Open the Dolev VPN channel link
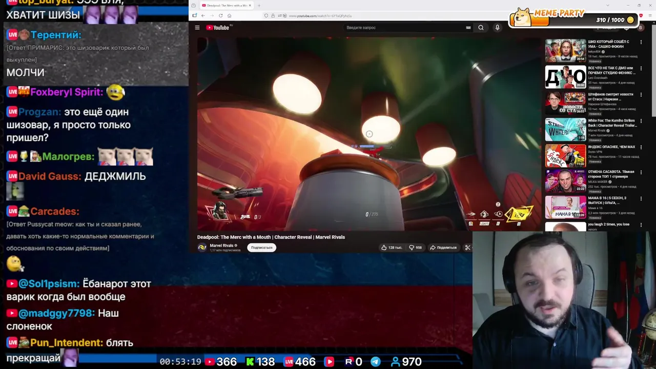The width and height of the screenshot is (656, 369). (x=594, y=152)
